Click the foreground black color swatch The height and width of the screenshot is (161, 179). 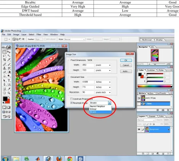(5, 99)
